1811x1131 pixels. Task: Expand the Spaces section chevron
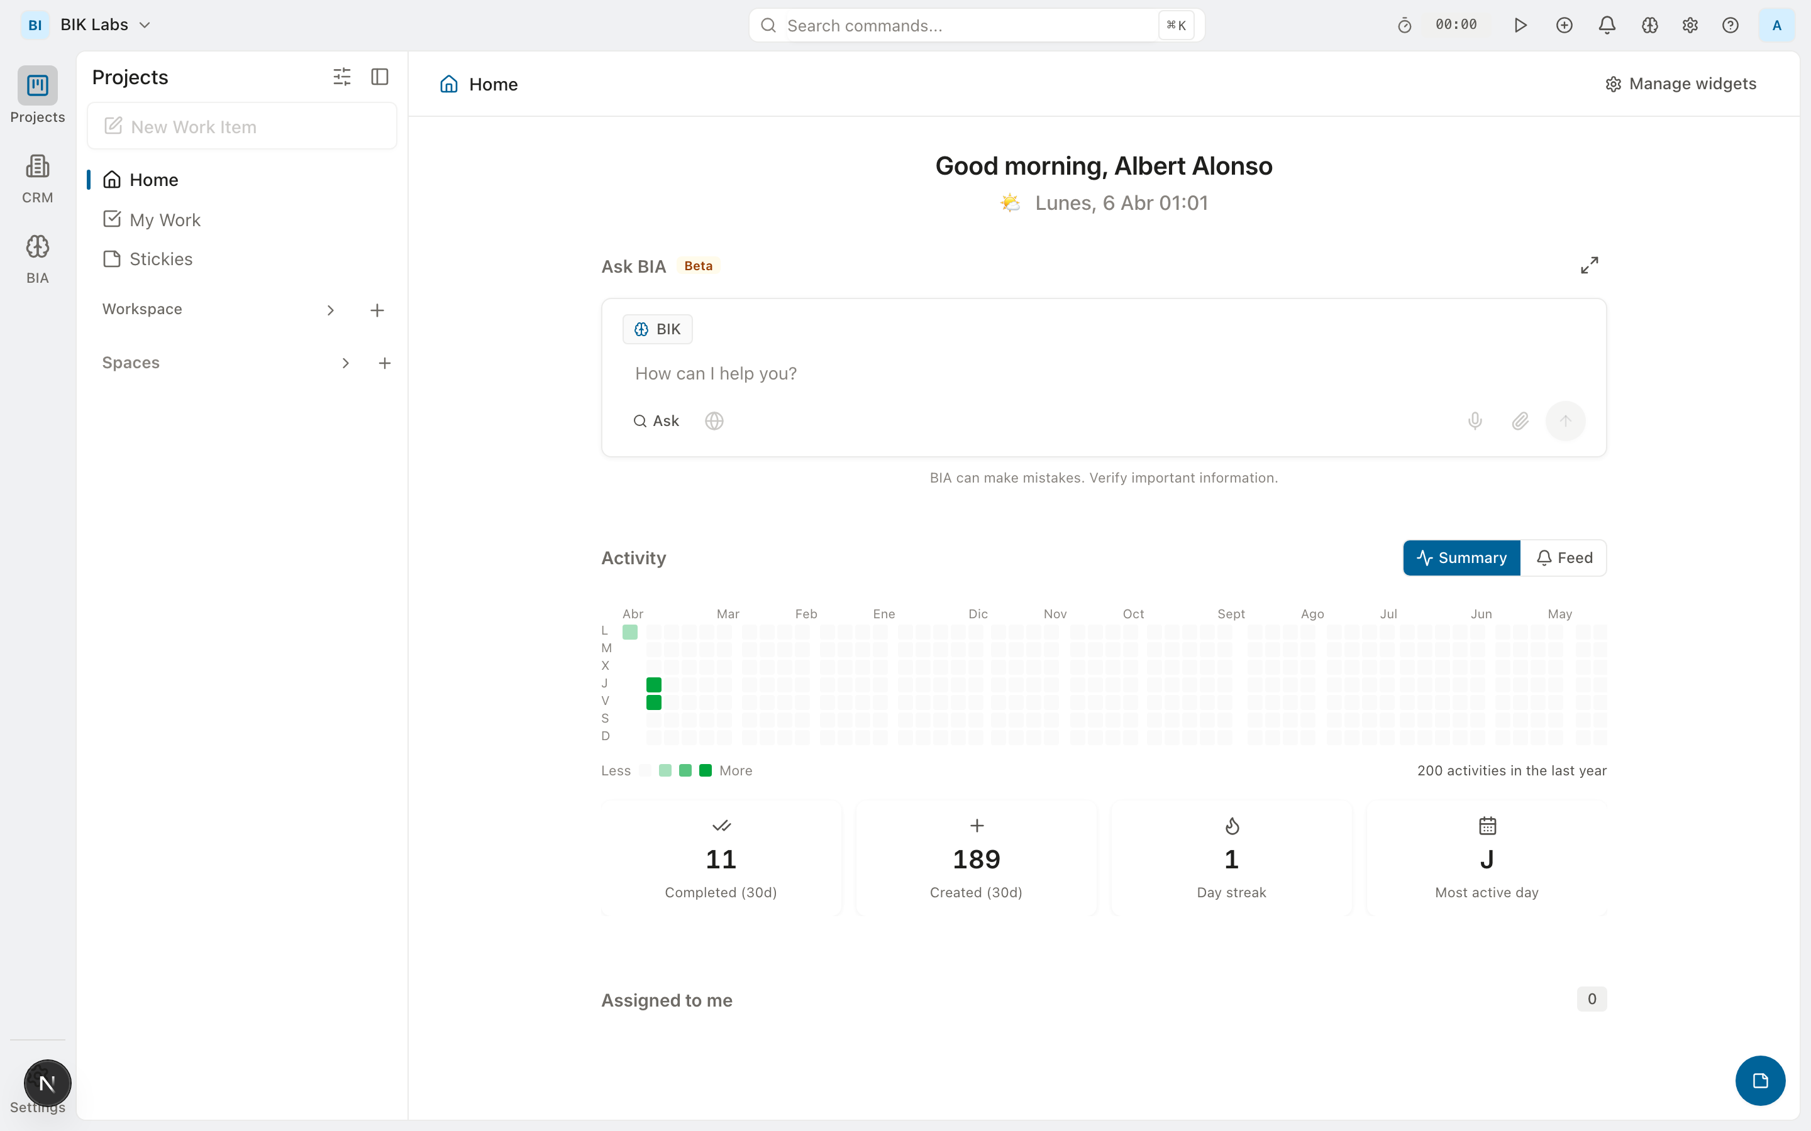pyautogui.click(x=345, y=364)
